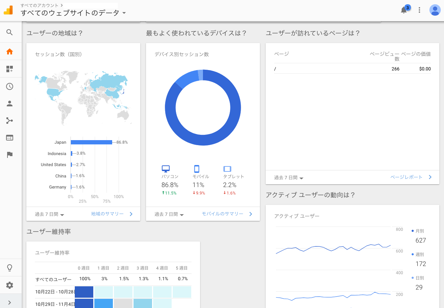Screen dimensions: 444x308
Task: Open Admin settings gear icon
Action: click(x=10, y=285)
